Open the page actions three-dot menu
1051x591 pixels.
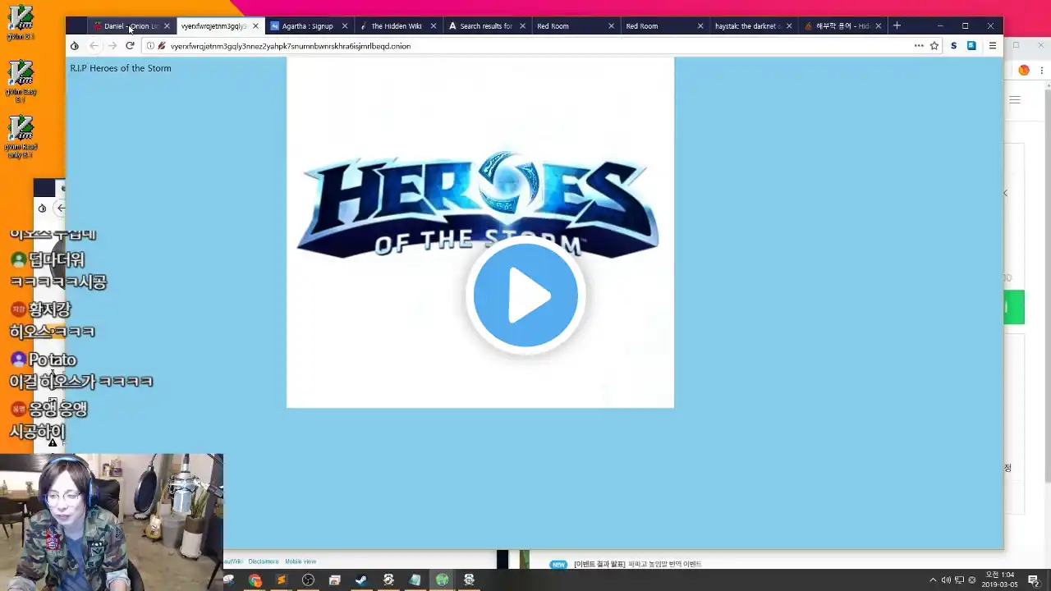point(919,46)
